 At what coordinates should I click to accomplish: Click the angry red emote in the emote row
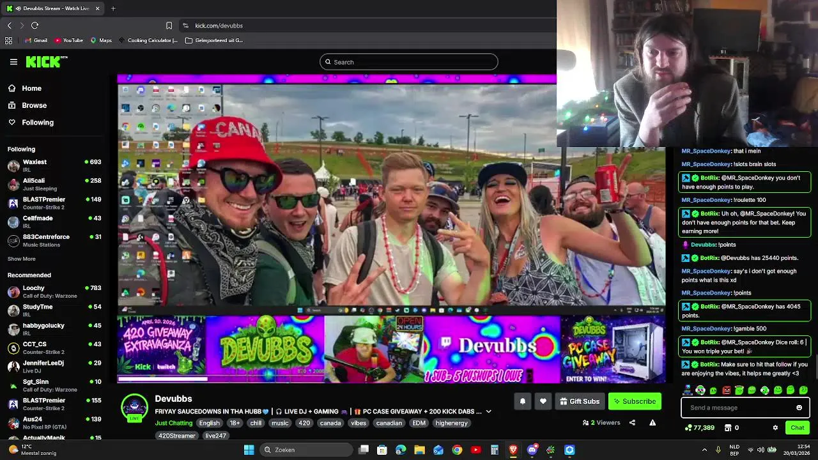726,390
